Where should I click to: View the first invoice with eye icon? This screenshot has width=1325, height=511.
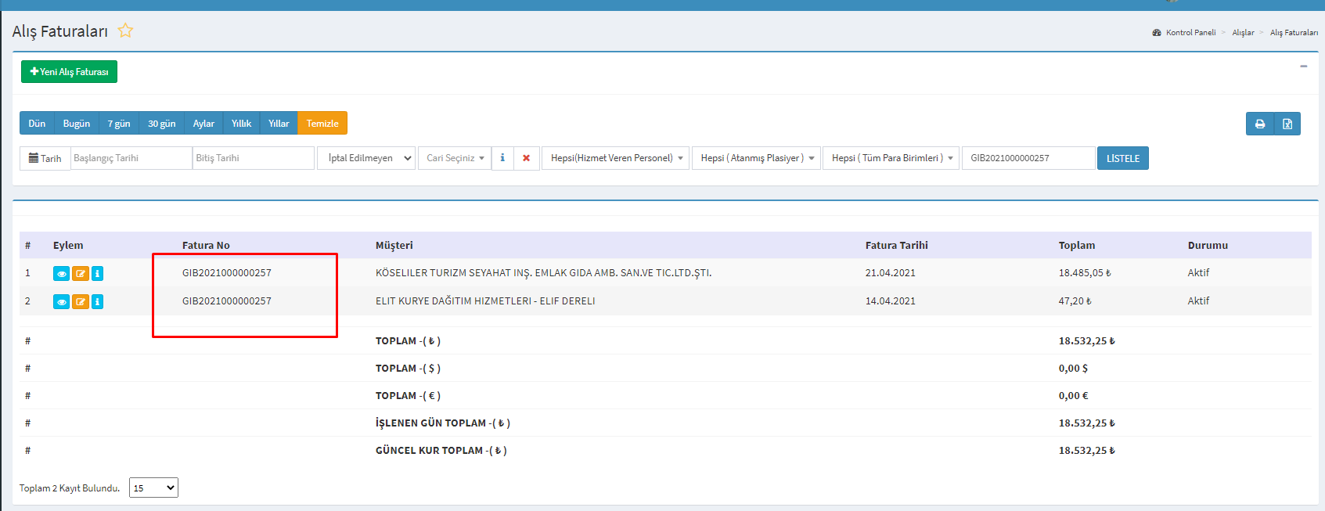click(61, 273)
